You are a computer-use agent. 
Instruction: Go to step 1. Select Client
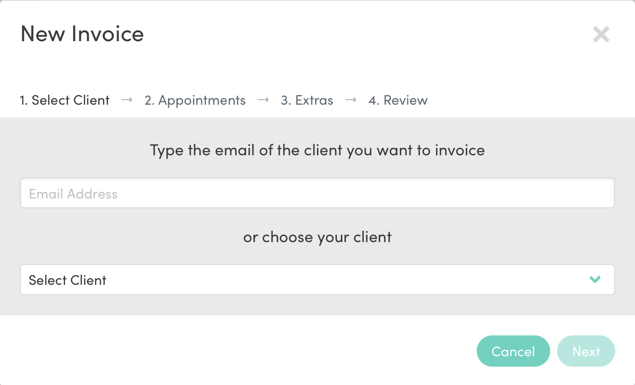(x=64, y=100)
